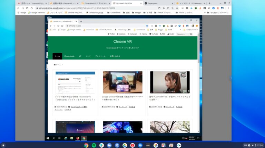Bookmark the remote desktop page with star

click(177, 8)
